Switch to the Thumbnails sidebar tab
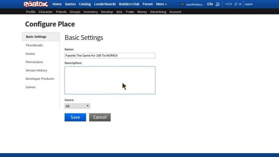The width and height of the screenshot is (279, 157). (34, 45)
